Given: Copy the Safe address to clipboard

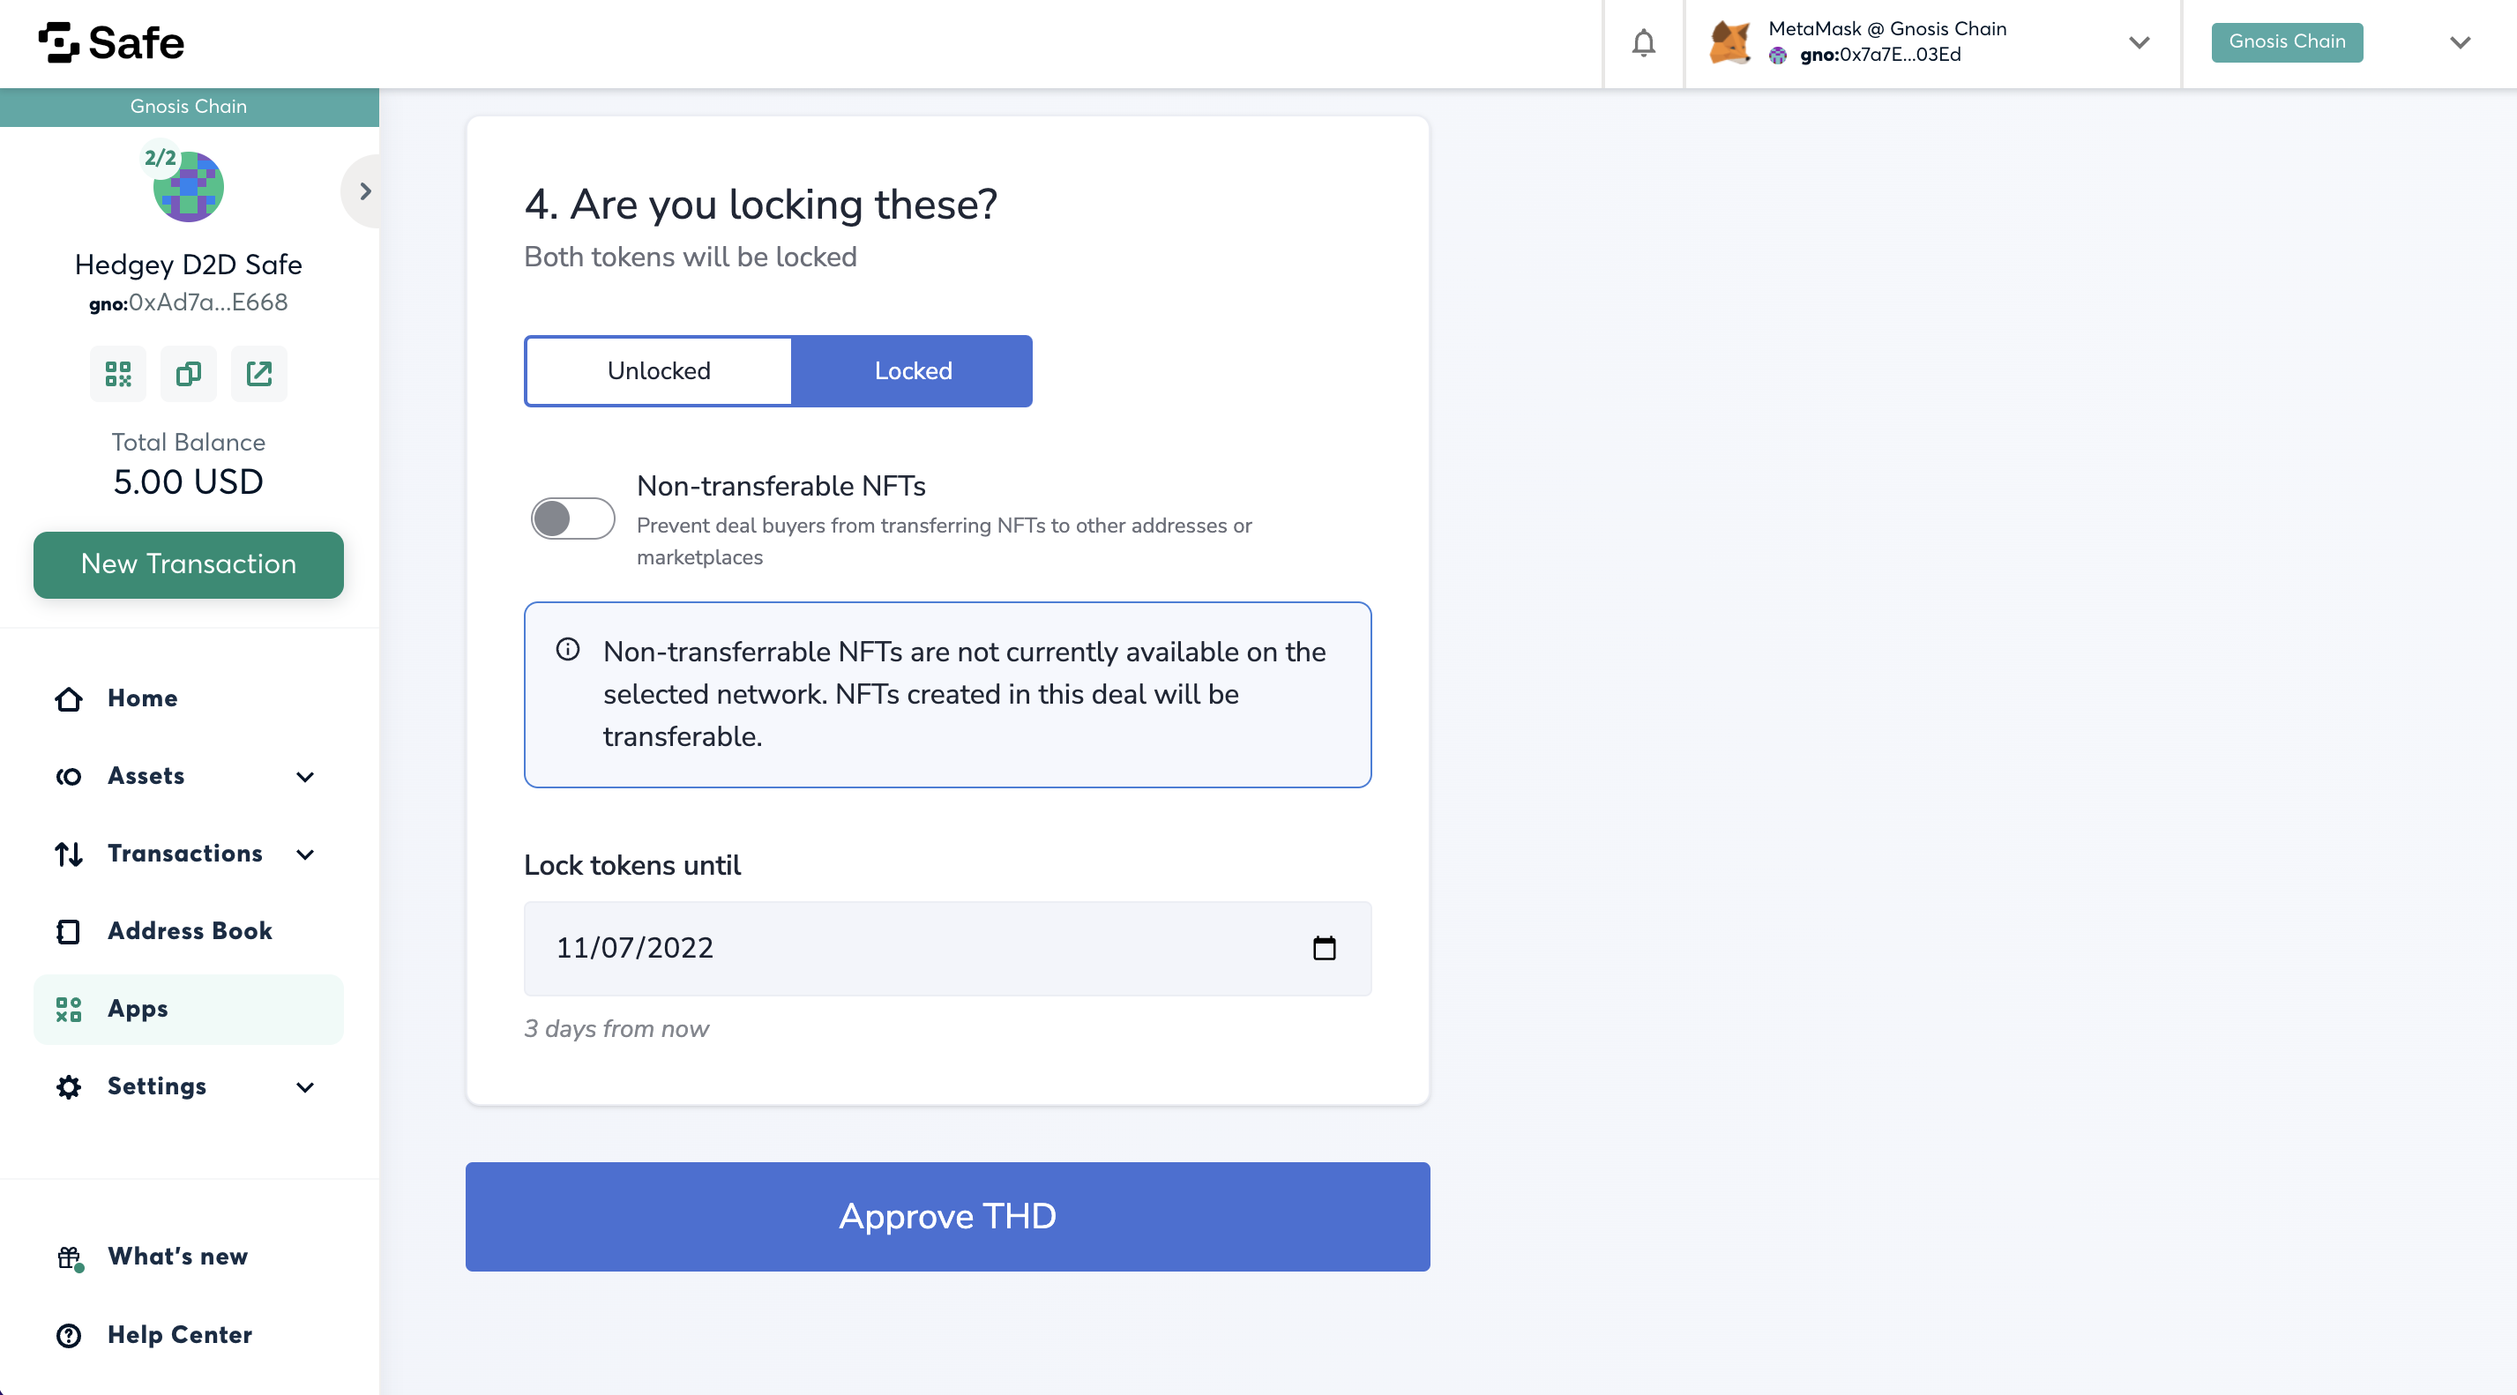Looking at the screenshot, I should (189, 373).
